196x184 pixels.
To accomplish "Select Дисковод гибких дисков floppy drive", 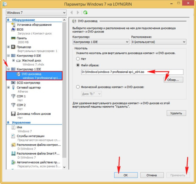I will click(34, 114).
